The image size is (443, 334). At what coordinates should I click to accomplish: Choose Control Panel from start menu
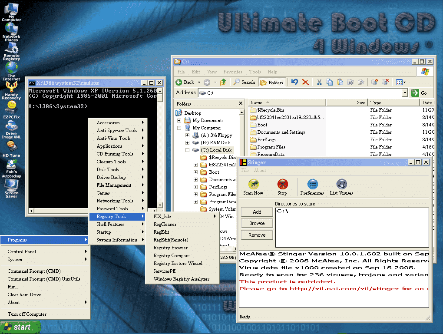pos(45,251)
